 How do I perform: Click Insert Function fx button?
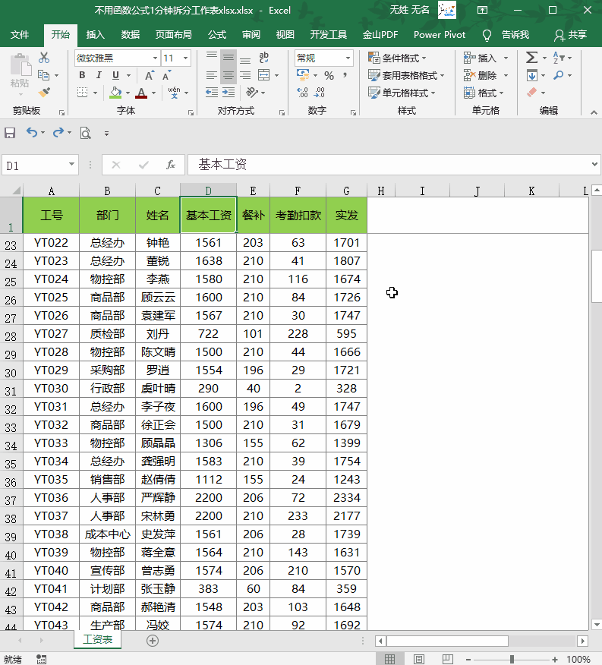171,165
